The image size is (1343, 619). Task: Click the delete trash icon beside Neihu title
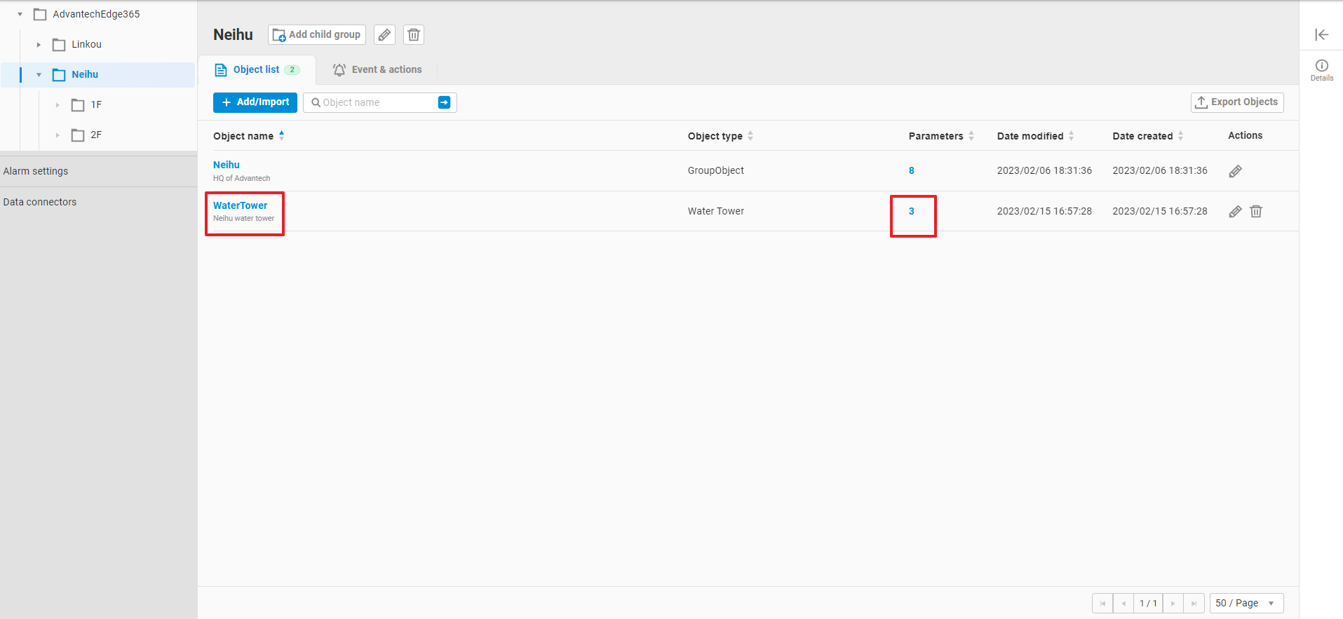click(414, 35)
